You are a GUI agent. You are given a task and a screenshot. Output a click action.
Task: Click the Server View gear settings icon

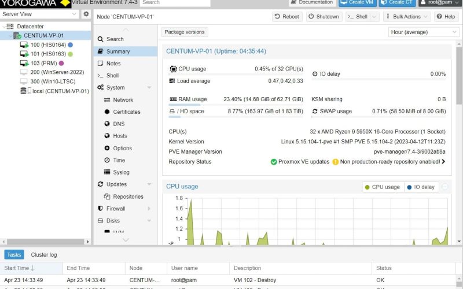[86, 14]
